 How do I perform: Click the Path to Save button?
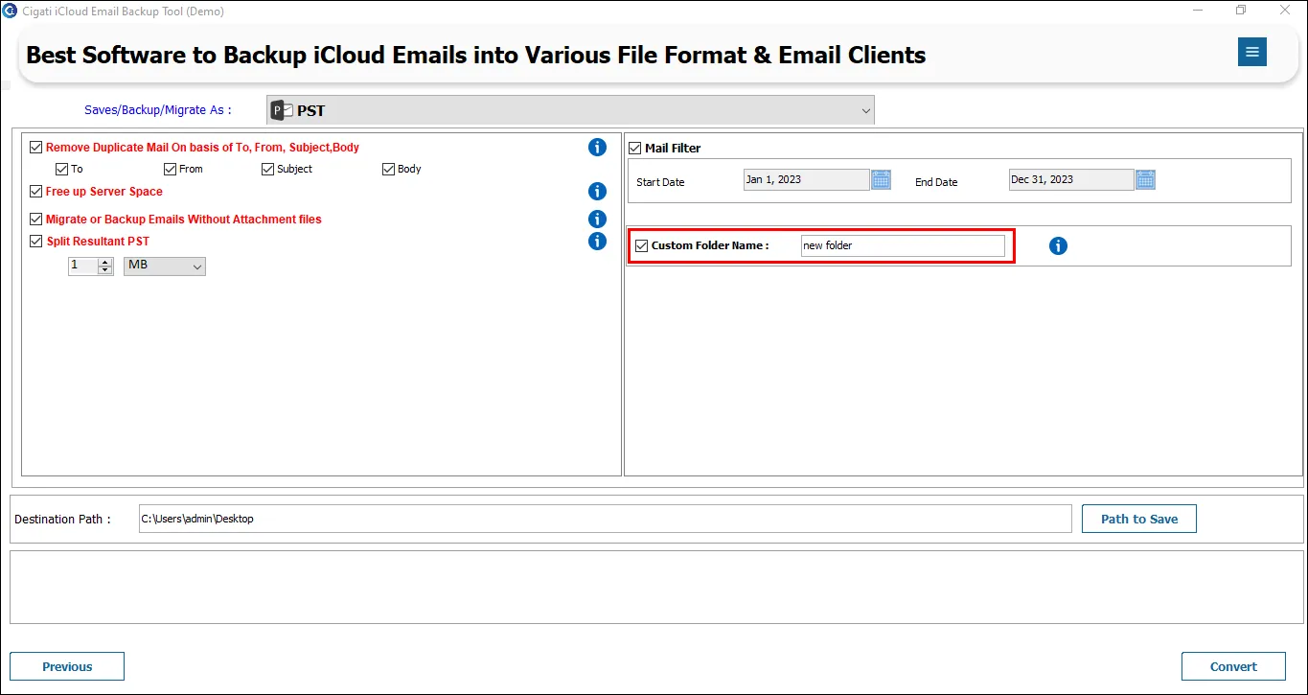(x=1139, y=519)
